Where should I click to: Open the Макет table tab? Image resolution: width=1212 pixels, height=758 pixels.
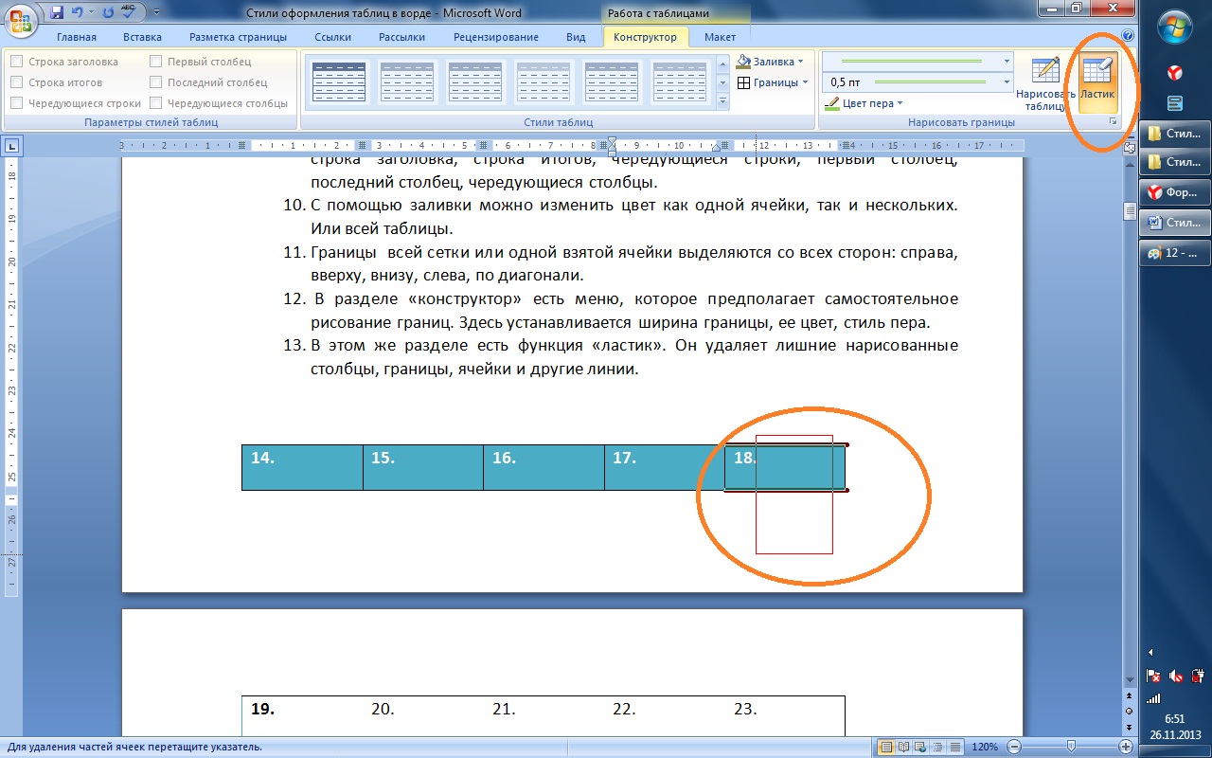(x=720, y=37)
